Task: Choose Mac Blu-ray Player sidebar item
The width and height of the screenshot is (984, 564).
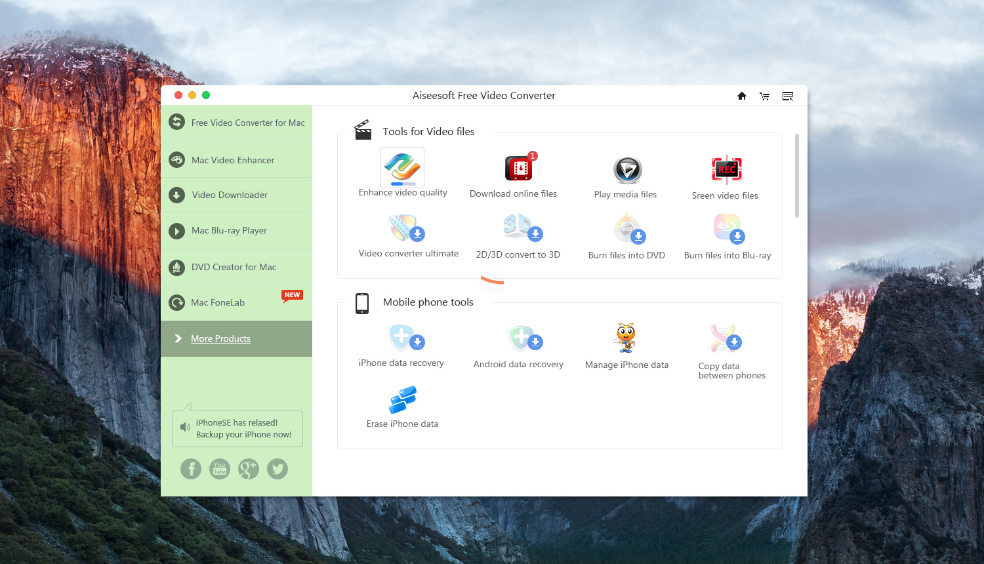Action: click(x=236, y=231)
